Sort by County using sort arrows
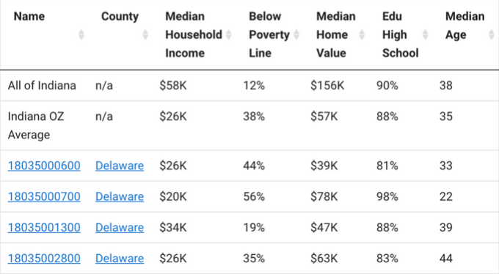Viewport: 499px width, 274px height. 145,34
